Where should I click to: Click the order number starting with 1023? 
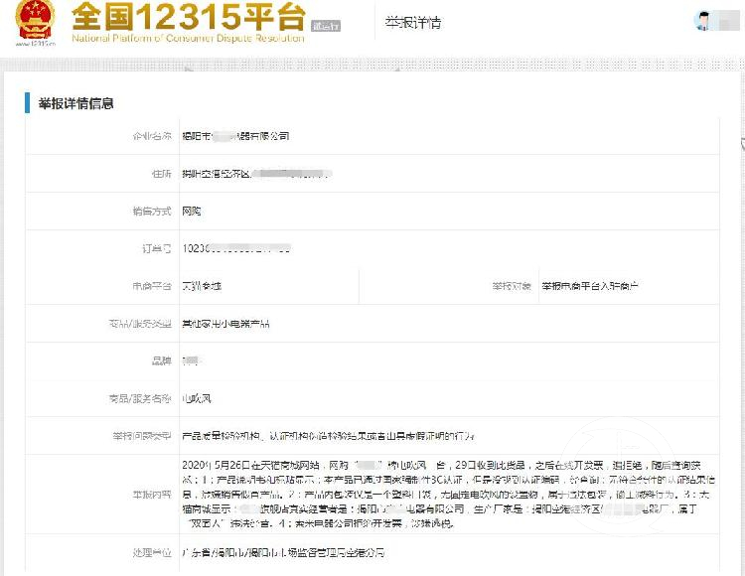pos(235,248)
